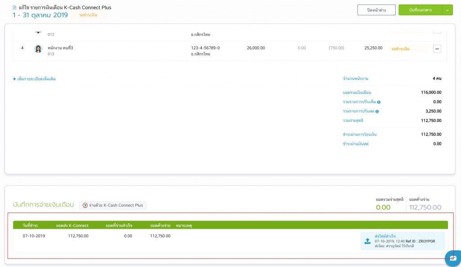Click the รอชำระเงิน status badge in the header
This screenshot has height=267, width=461.
pos(88,15)
